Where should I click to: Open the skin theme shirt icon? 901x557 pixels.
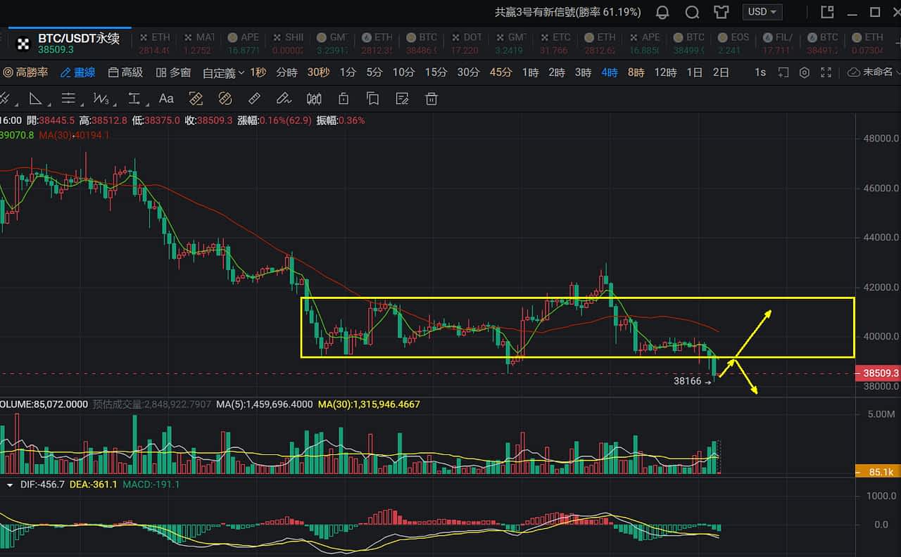pos(722,12)
